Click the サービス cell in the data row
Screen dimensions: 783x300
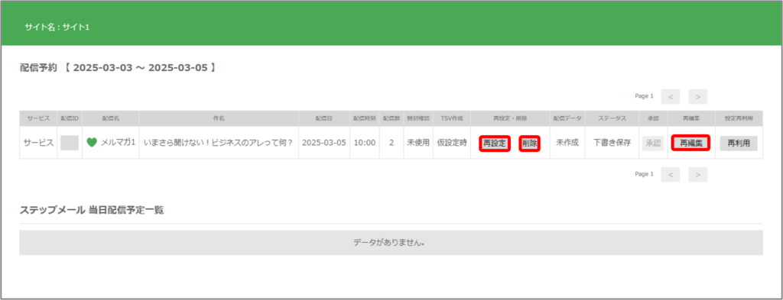pyautogui.click(x=38, y=143)
